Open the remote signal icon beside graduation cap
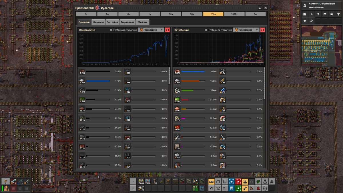The image size is (343, 193). (x=312, y=21)
